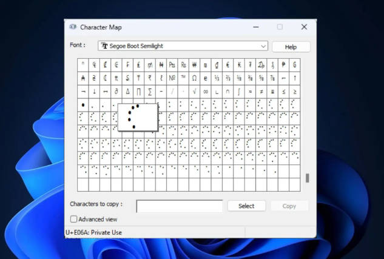
Task: Choose the down arrow ↓ character
Action: click(x=94, y=92)
